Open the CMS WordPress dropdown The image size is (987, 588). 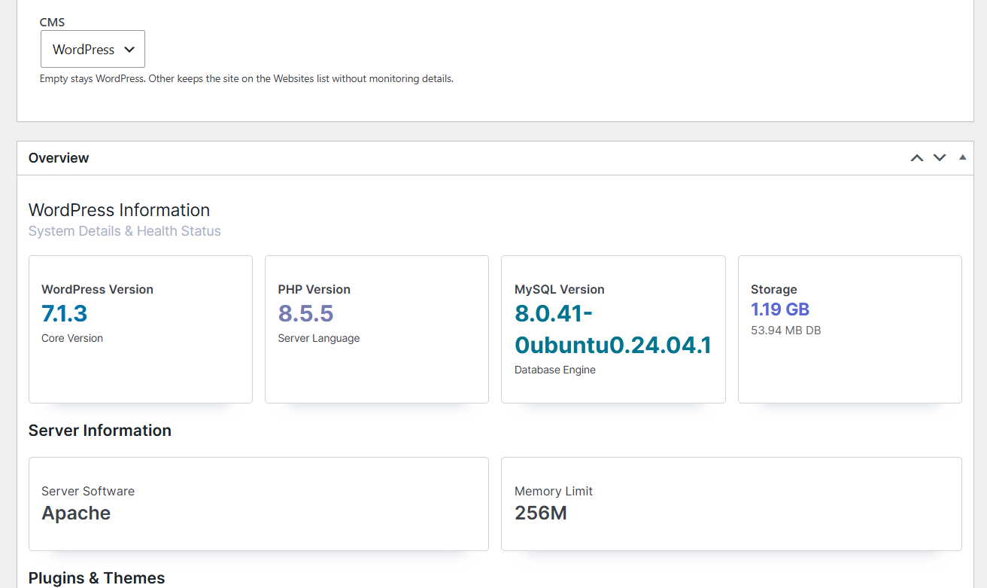[93, 49]
